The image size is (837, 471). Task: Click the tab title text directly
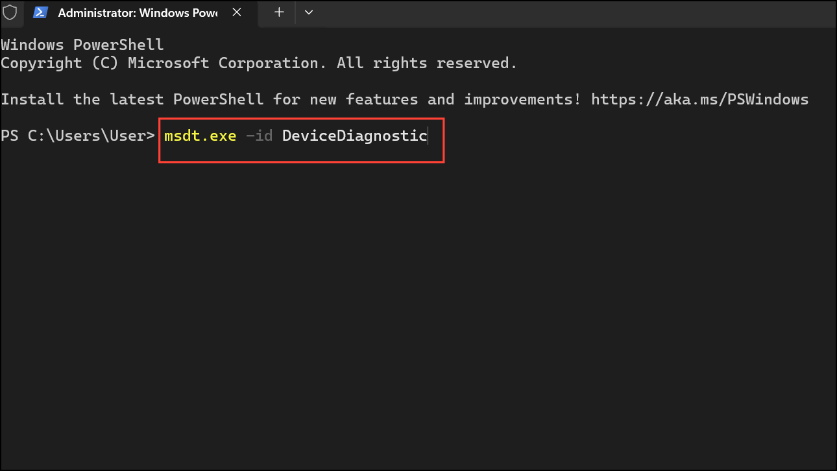point(136,13)
